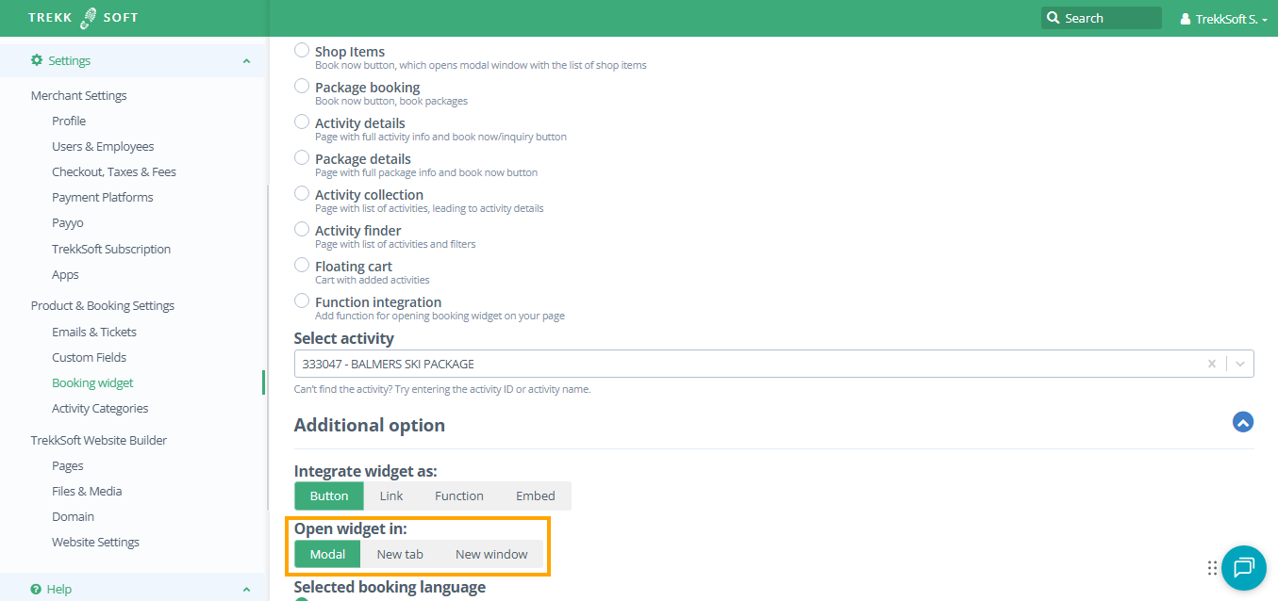Open Payment Platforms settings page
Viewport: 1278px width, 601px height.
pos(102,198)
